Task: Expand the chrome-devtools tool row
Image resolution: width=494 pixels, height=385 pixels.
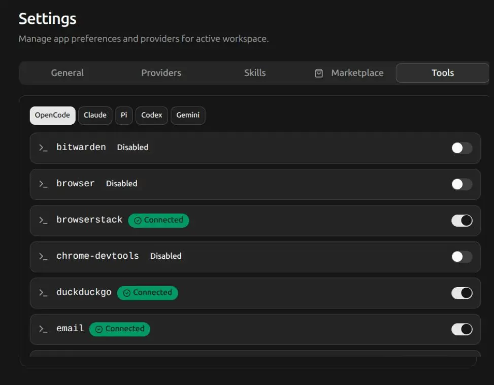Action: (255, 257)
